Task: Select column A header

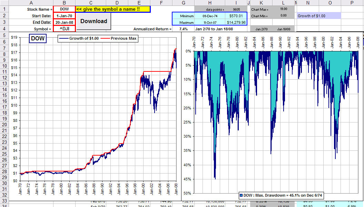Action: (x=31, y=3)
